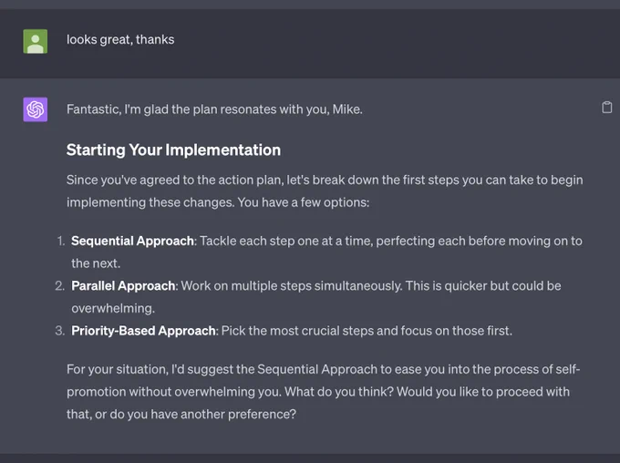Click the bold "Sequential Approach" list label
The image size is (620, 463).
[132, 241]
